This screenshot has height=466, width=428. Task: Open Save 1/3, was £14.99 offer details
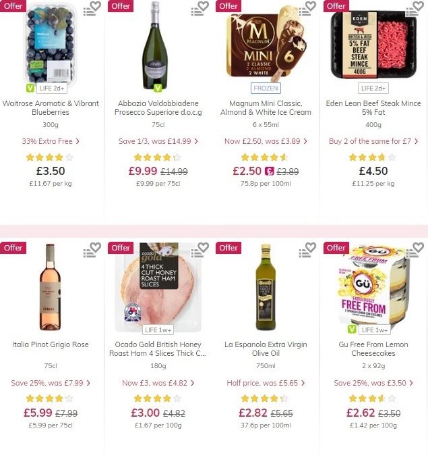158,141
